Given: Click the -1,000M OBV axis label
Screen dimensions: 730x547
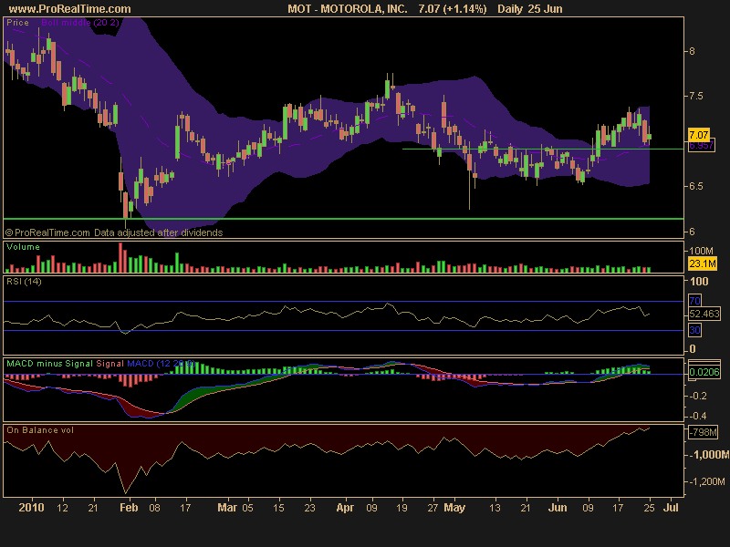Looking at the screenshot, I should 708,454.
